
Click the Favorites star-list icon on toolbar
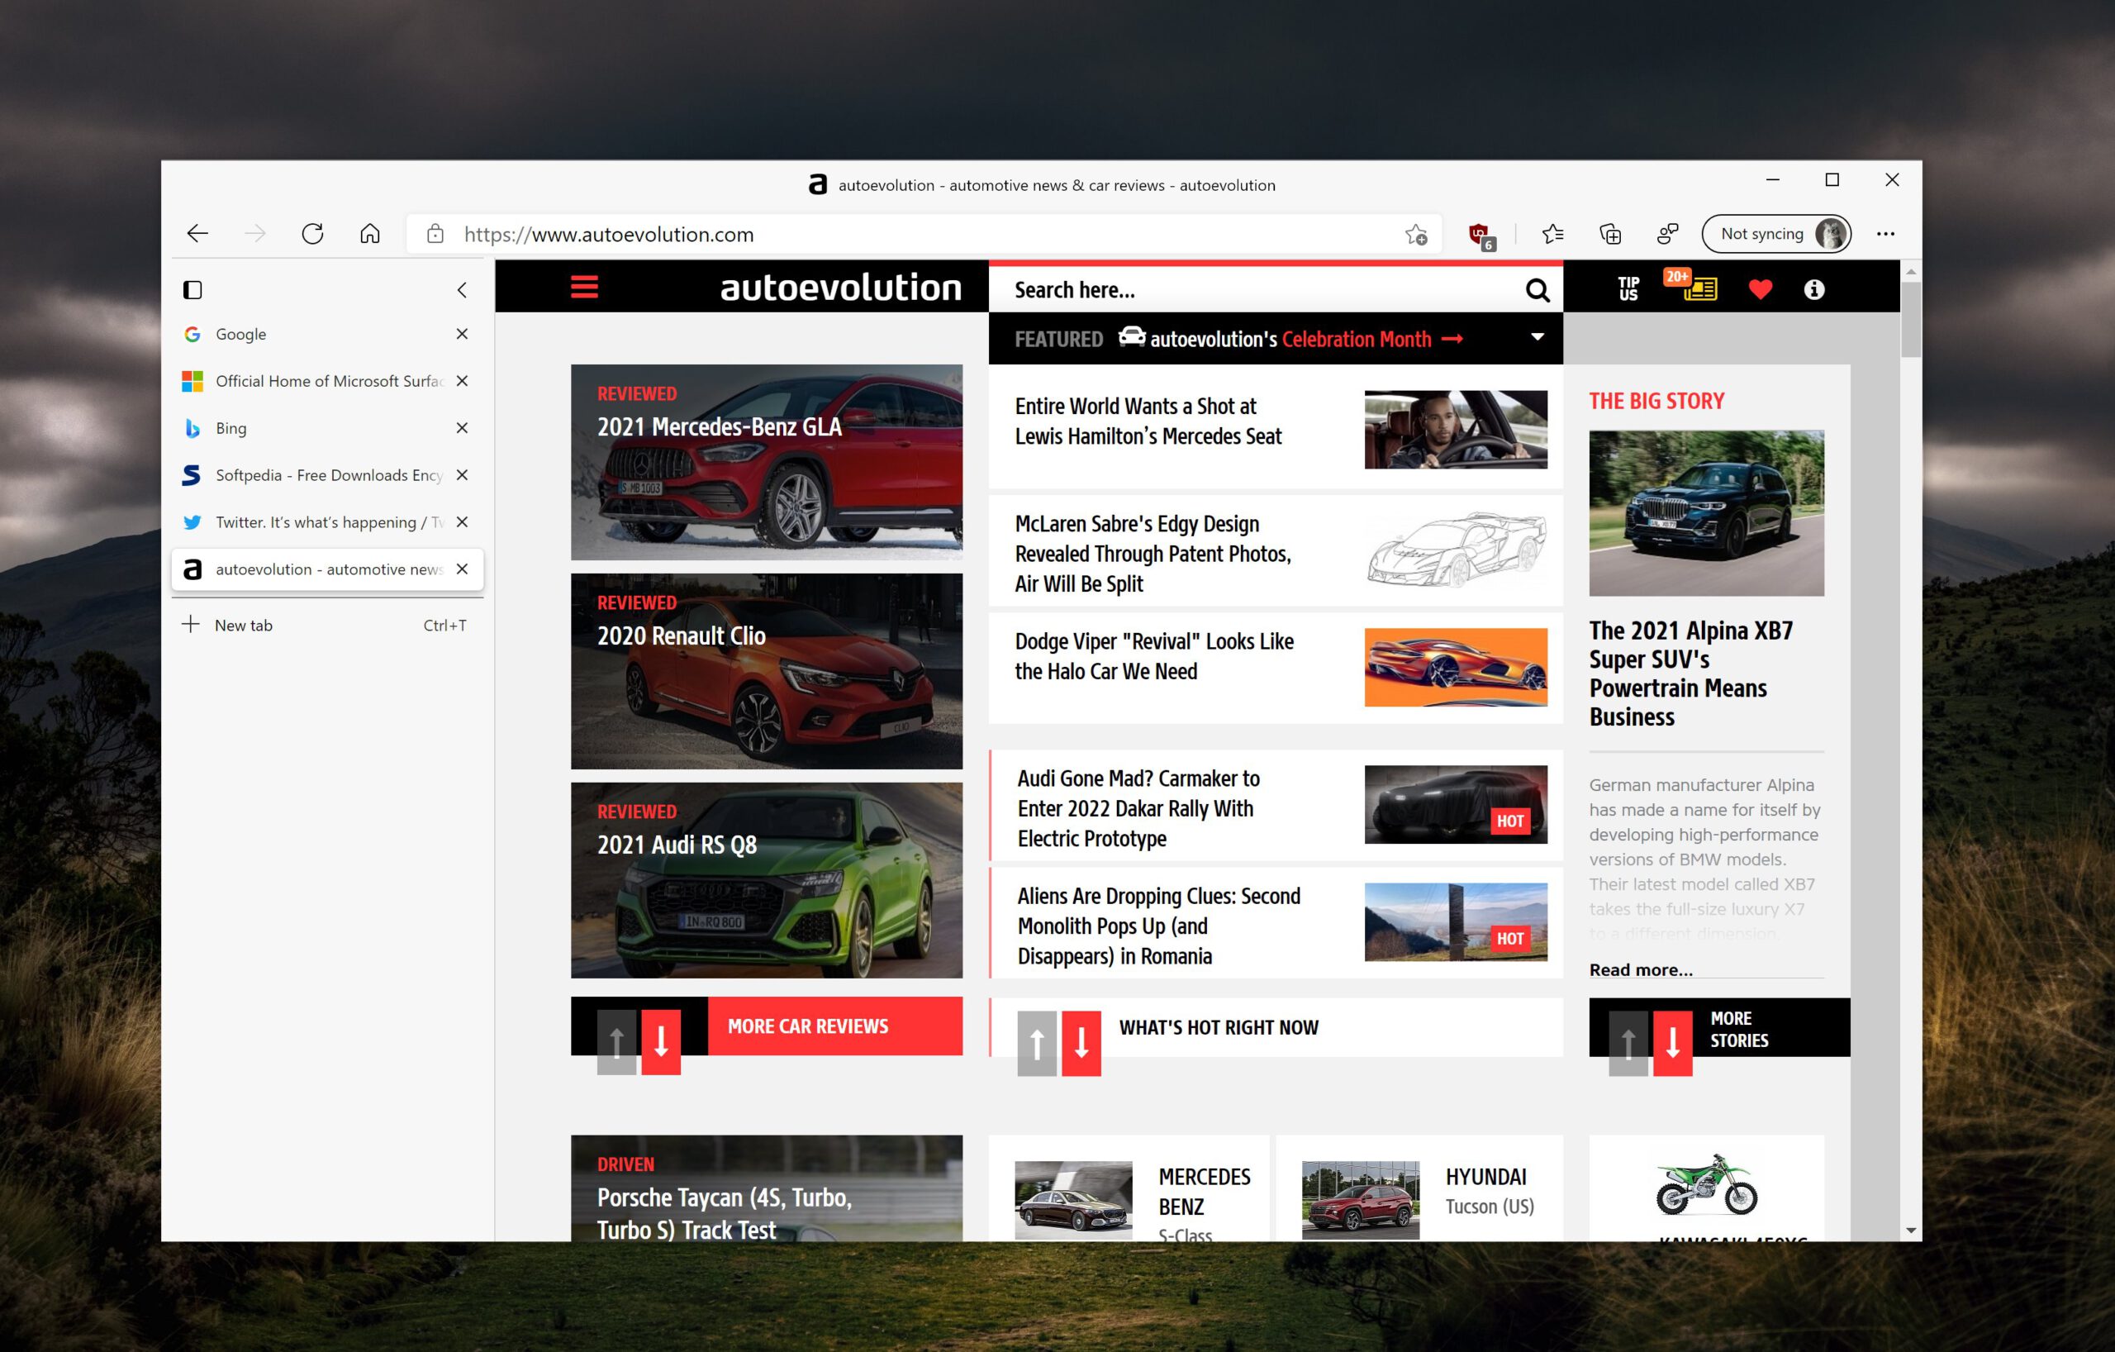click(1553, 234)
